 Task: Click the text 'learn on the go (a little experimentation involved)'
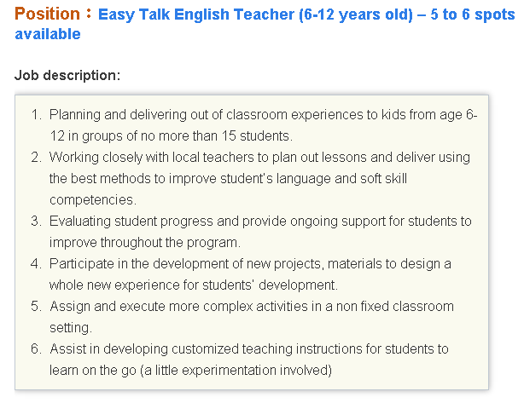pyautogui.click(x=190, y=371)
